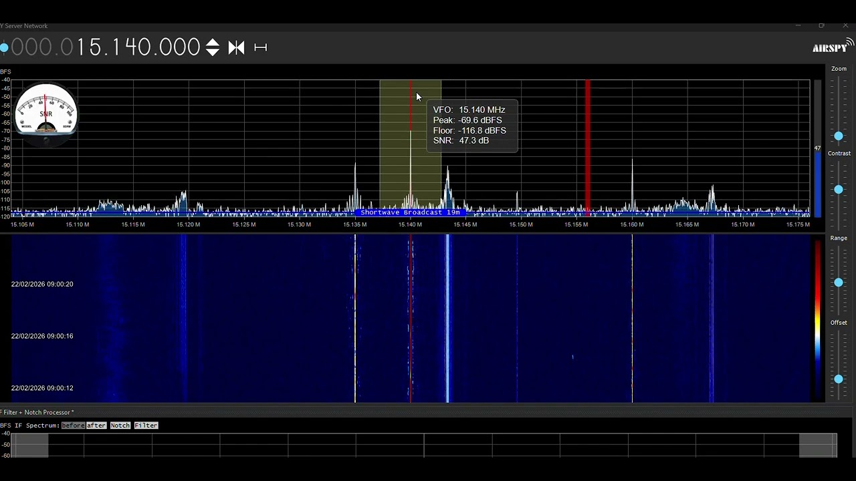Toggle the Filter button
Viewport: 856px width, 481px height.
click(146, 426)
